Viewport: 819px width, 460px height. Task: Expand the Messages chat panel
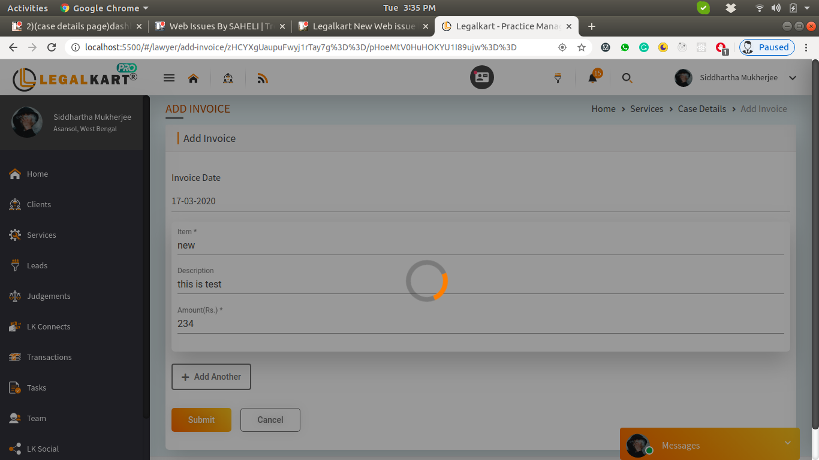tap(787, 443)
